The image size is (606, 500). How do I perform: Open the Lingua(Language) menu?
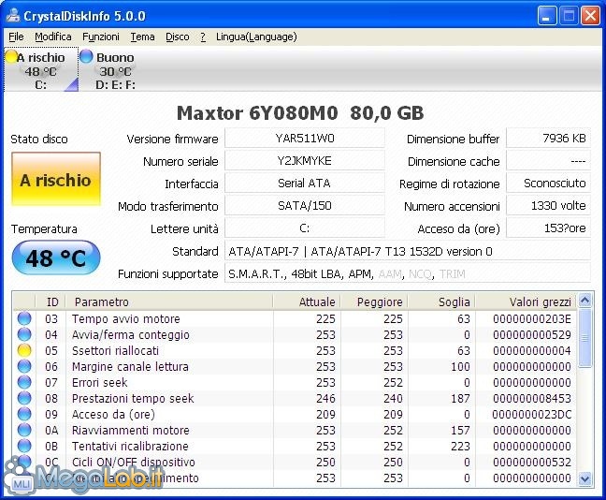(256, 37)
